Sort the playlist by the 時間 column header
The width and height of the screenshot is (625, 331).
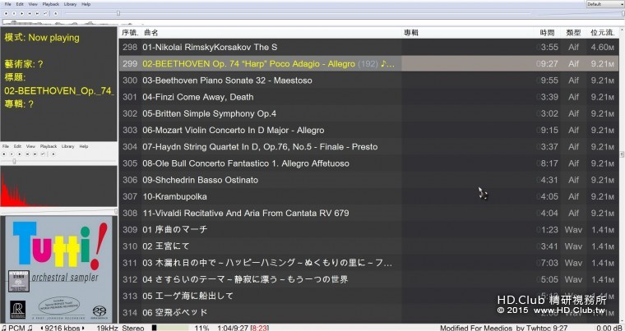(547, 33)
